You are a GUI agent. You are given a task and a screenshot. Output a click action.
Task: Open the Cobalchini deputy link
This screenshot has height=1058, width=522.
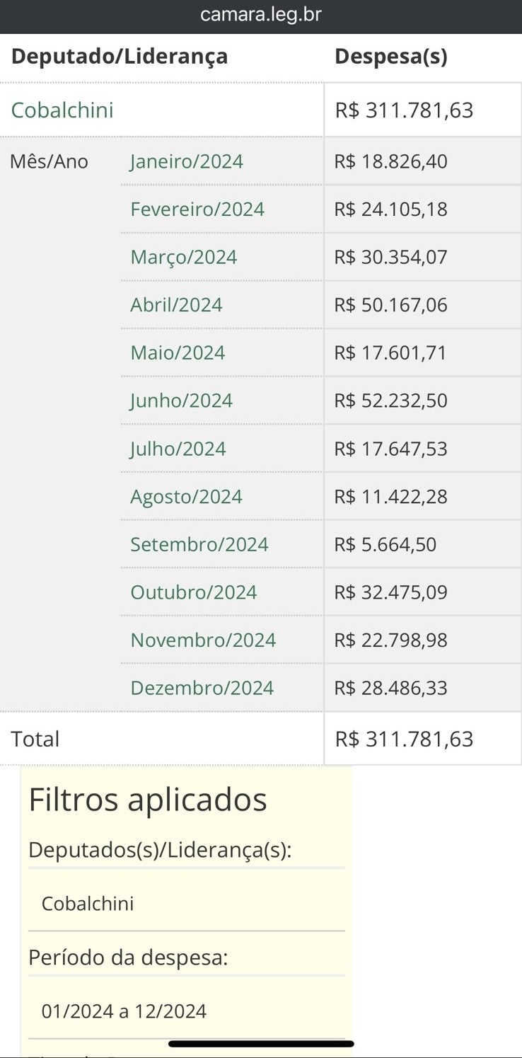pyautogui.click(x=62, y=110)
